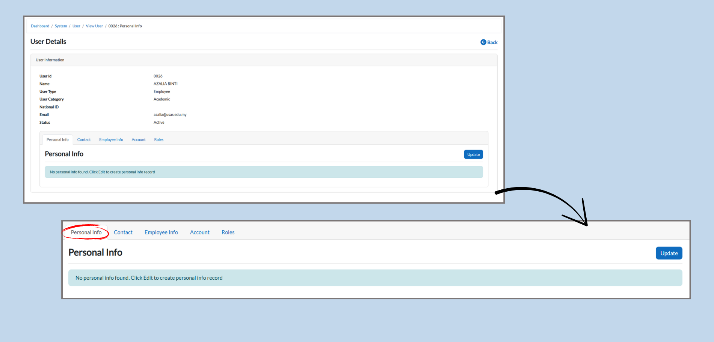Open Roles tab in the upper User Details page
Screen dimensions: 714x342
coord(158,140)
